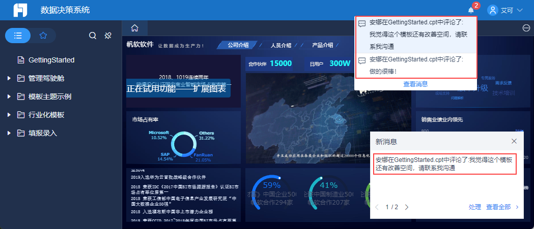
Task: Switch to favorites star view
Action: [x=43, y=36]
